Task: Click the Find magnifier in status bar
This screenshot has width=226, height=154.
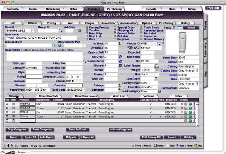Action: click(x=134, y=145)
